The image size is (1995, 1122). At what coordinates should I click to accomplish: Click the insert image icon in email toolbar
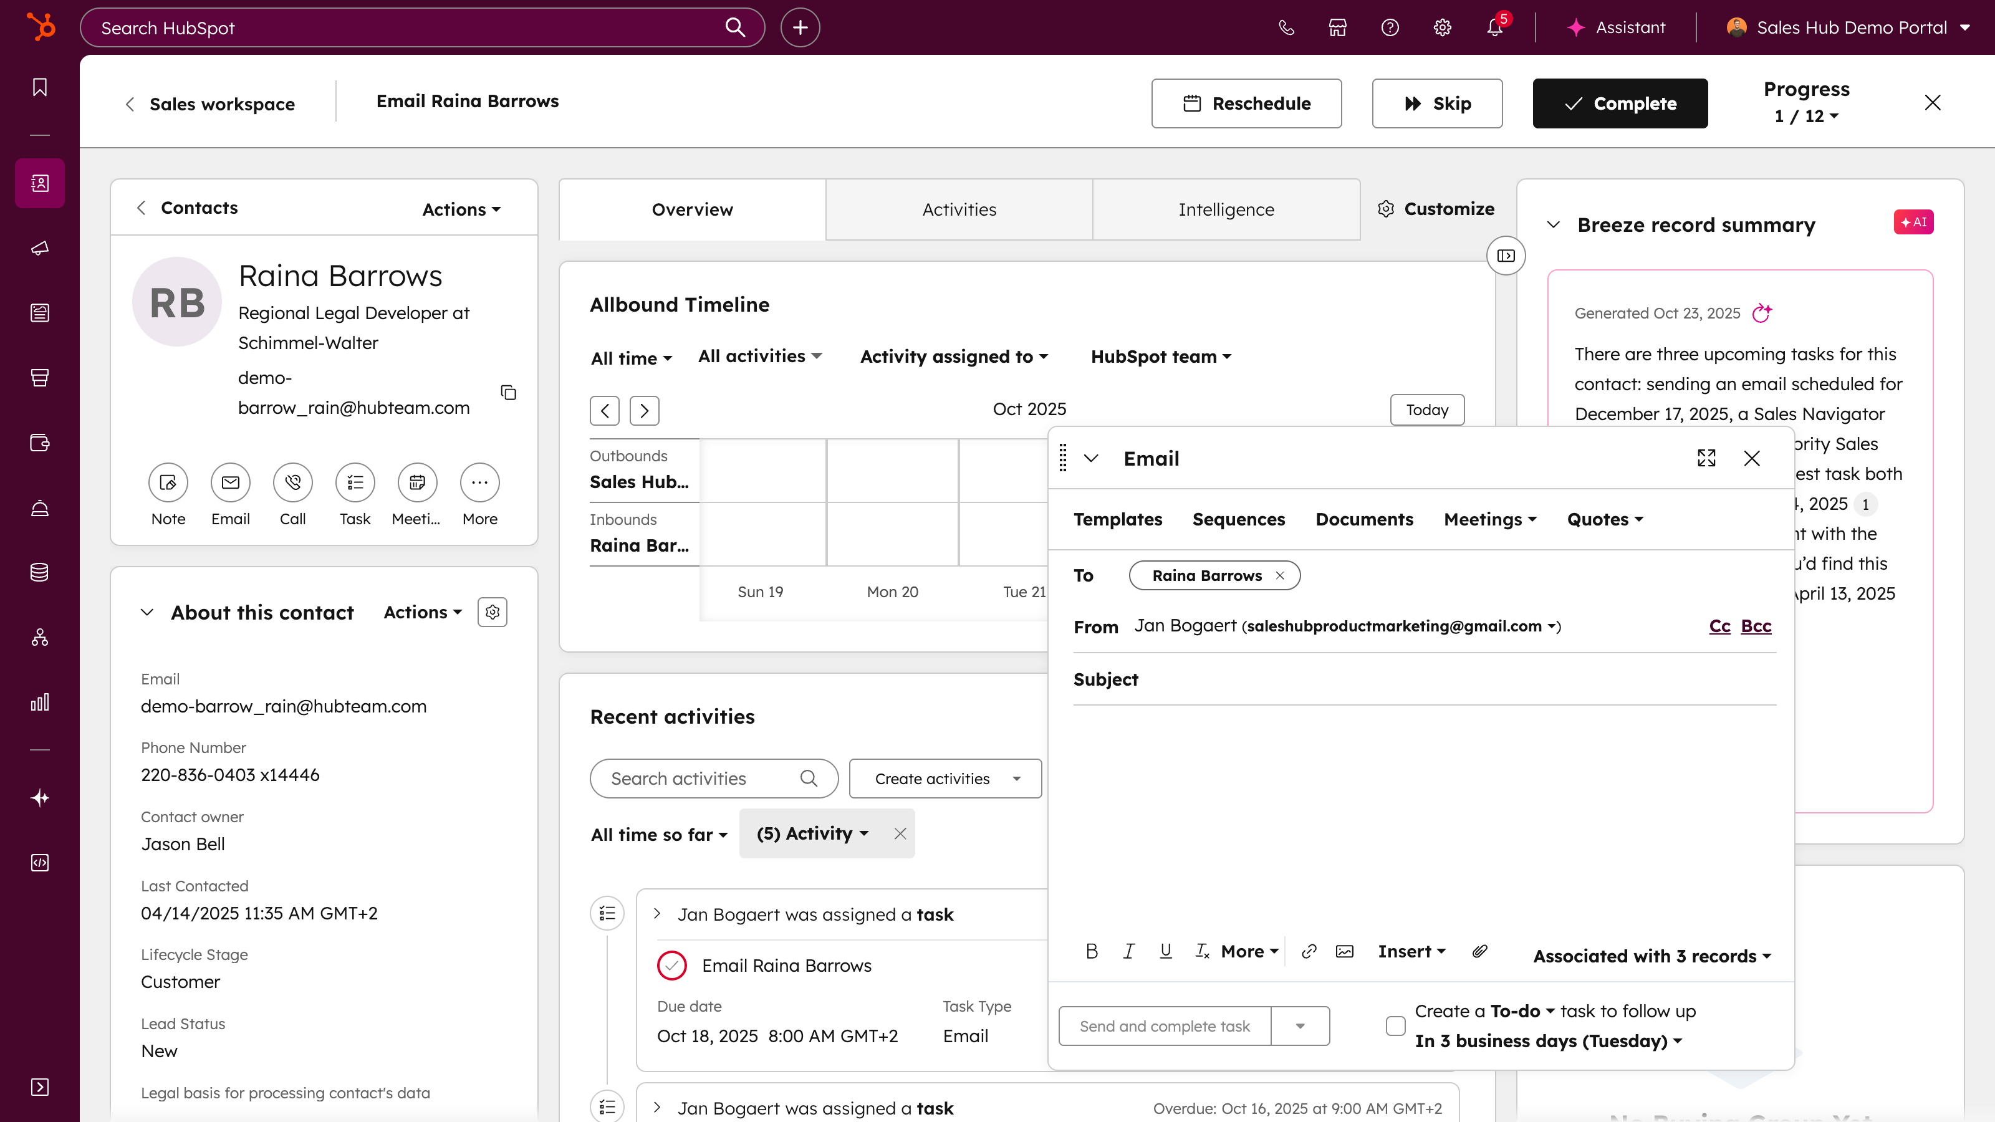1345,952
